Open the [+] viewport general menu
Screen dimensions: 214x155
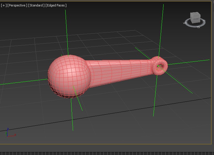point(4,5)
